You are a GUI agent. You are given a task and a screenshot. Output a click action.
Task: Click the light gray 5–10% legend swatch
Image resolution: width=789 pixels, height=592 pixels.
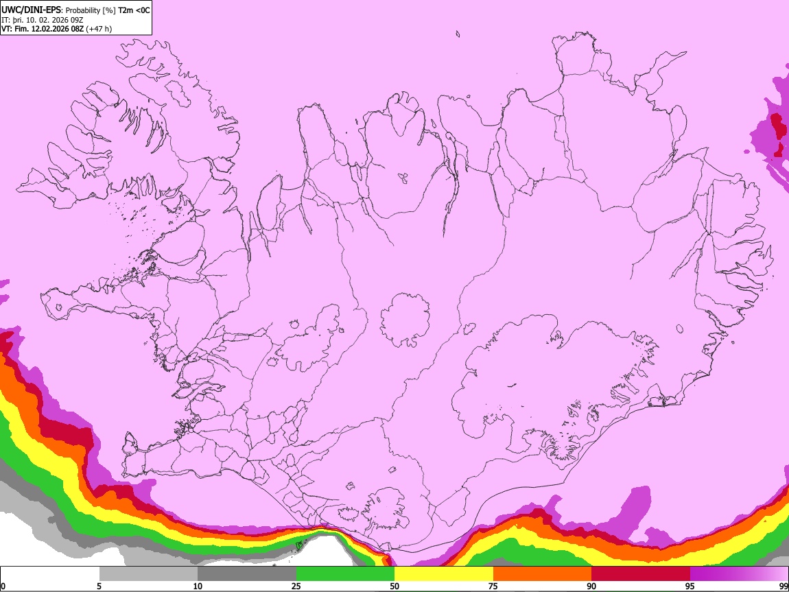[x=148, y=574]
